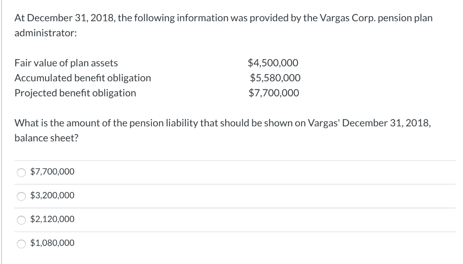
Task: Click the $2,120,000 answer label text
Action: [x=52, y=219]
